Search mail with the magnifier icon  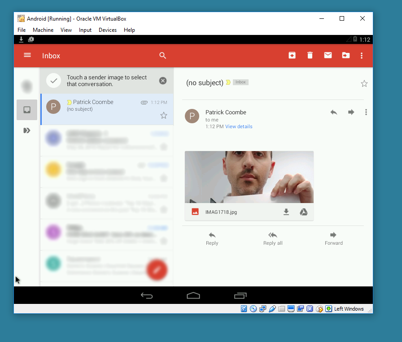tap(162, 56)
